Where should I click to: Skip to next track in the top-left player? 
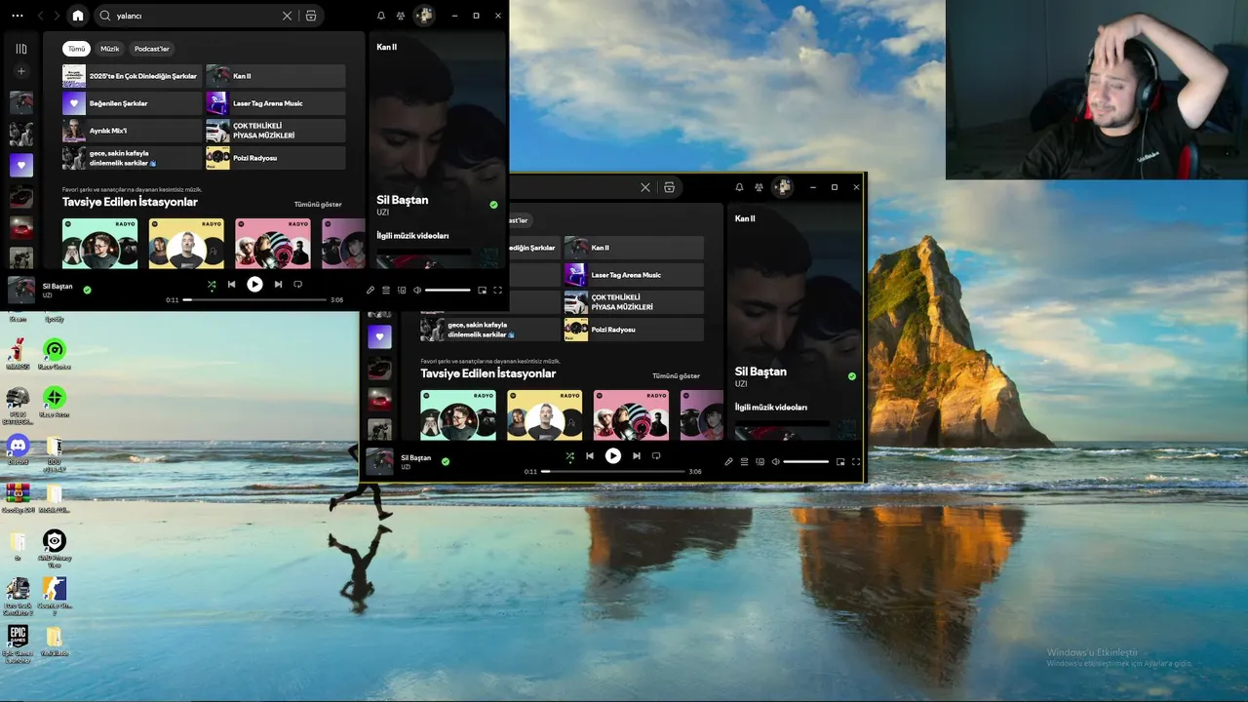[x=278, y=285]
